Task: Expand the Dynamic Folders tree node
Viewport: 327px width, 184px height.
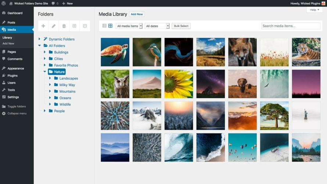Action: point(39,39)
